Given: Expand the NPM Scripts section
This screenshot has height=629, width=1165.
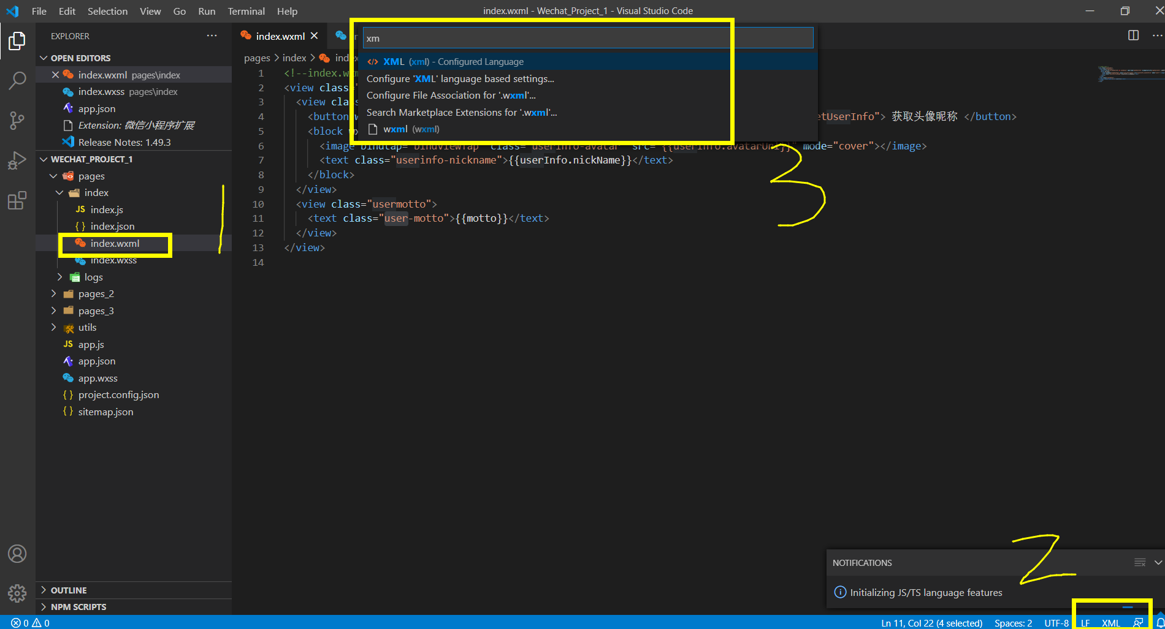Looking at the screenshot, I should point(44,606).
